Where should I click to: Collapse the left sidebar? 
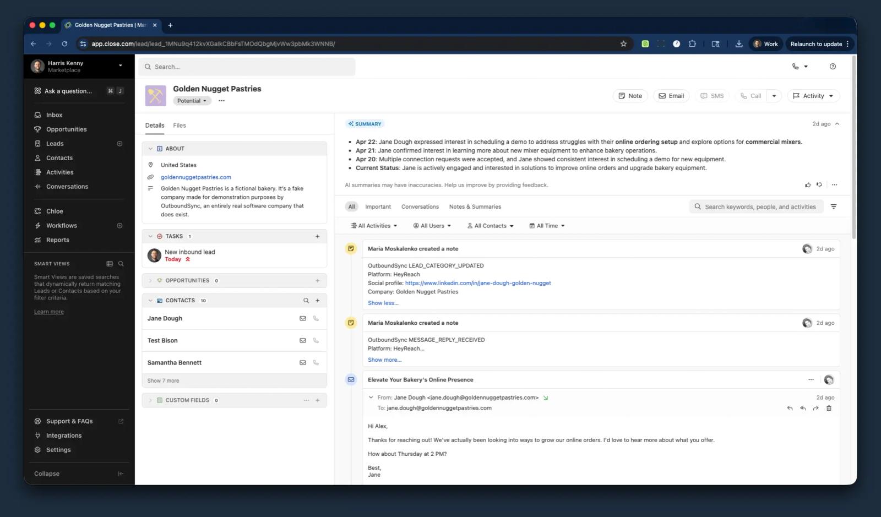click(79, 474)
